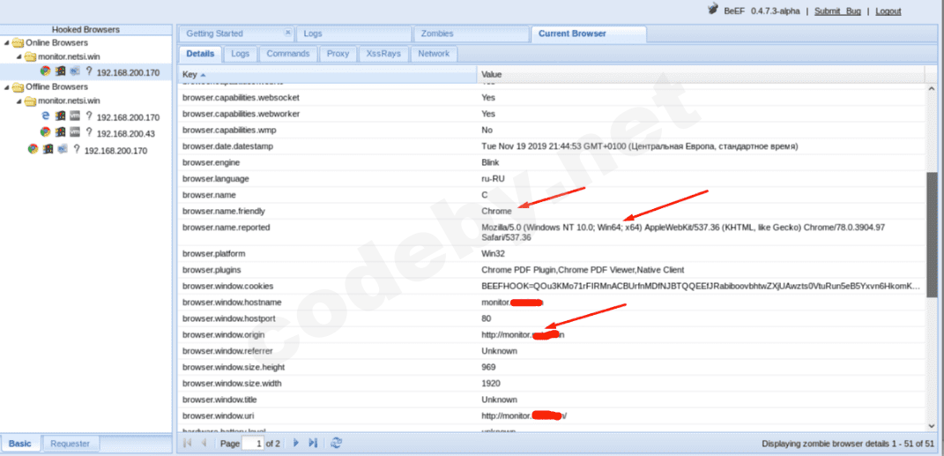Go to previous page of details

tap(204, 444)
